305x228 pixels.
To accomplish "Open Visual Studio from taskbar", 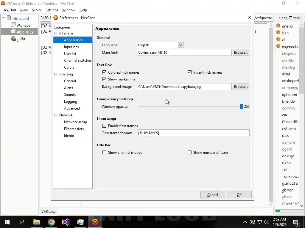I will point(66,222).
